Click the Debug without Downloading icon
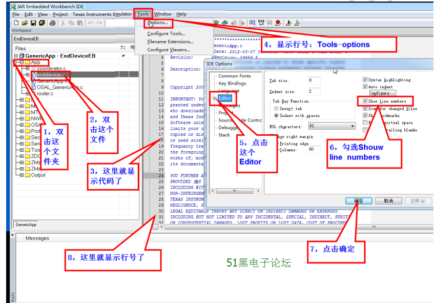 297,23
